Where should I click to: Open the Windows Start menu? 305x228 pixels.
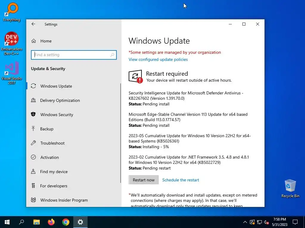[x=7, y=222]
